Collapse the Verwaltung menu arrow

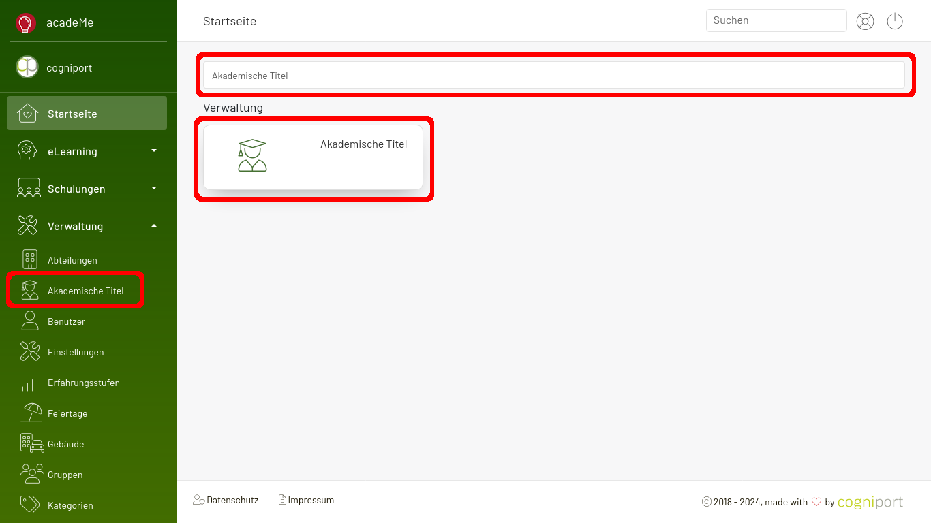[x=154, y=225]
